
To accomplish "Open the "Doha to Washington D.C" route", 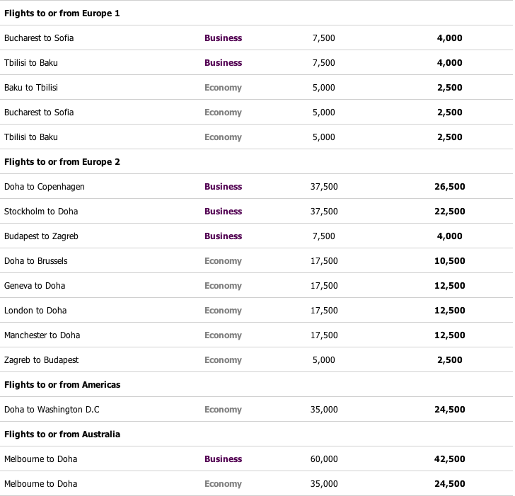I will click(x=51, y=410).
